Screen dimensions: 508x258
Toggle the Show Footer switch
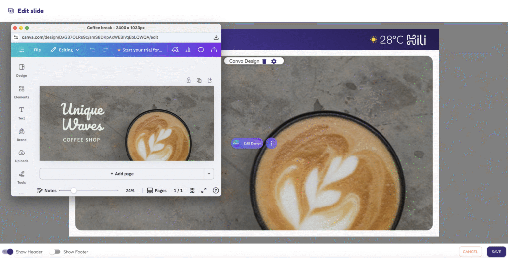[55, 252]
